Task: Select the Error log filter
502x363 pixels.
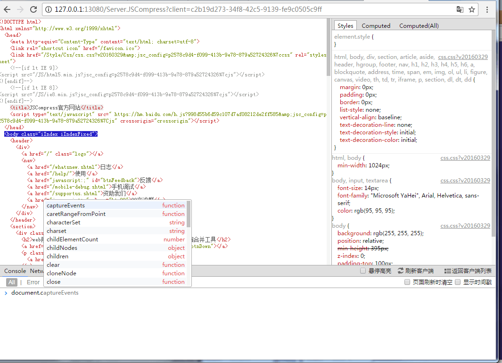Action: point(33,282)
